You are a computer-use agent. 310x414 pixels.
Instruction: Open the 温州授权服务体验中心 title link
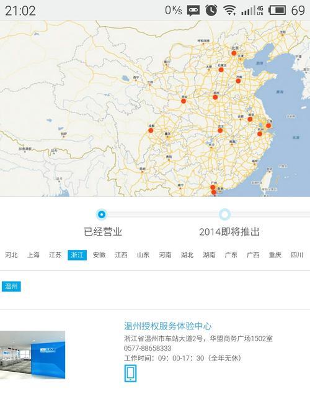click(x=167, y=326)
